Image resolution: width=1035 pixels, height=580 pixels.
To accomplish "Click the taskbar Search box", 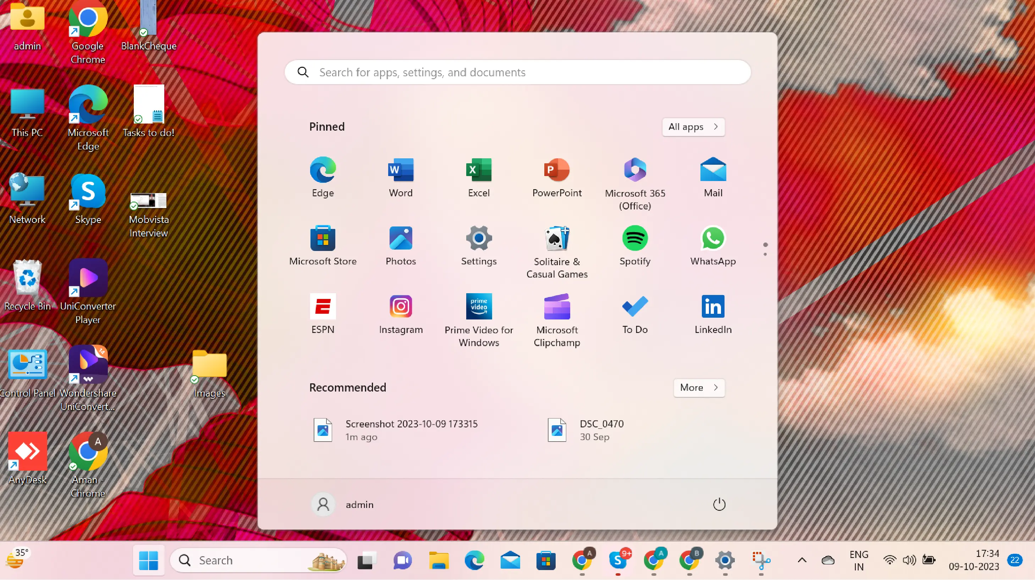I will 258,560.
